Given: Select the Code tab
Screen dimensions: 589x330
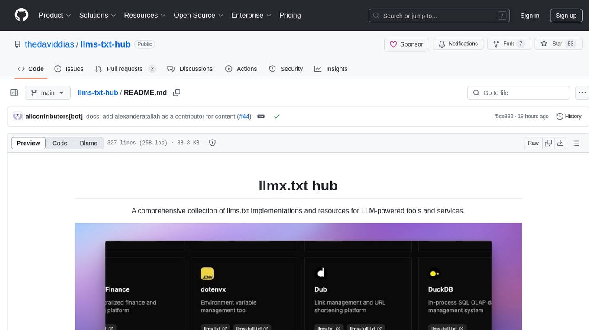Looking at the screenshot, I should pos(31,69).
